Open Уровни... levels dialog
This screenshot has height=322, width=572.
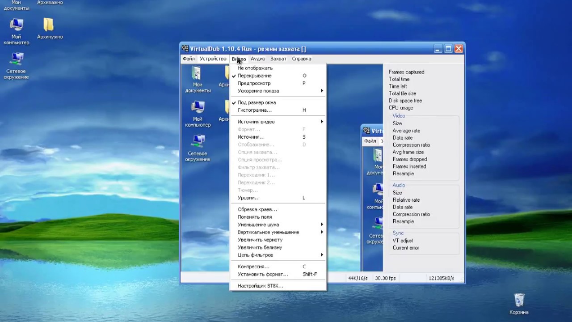point(278,198)
